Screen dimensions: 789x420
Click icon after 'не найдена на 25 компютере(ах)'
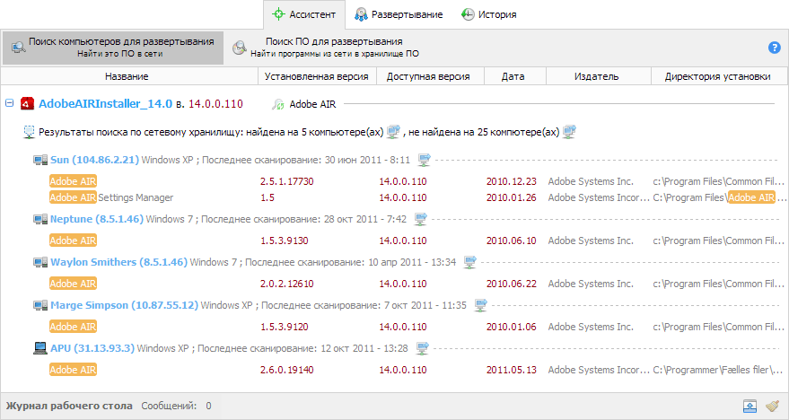tap(568, 132)
